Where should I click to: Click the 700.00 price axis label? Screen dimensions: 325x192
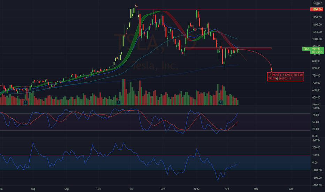point(317,83)
